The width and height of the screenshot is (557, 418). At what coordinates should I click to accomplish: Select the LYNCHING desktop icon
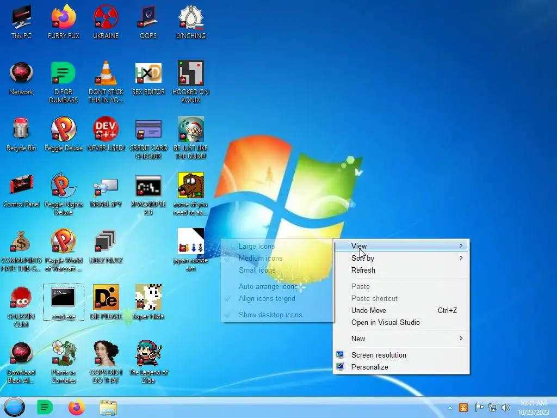[x=191, y=21]
